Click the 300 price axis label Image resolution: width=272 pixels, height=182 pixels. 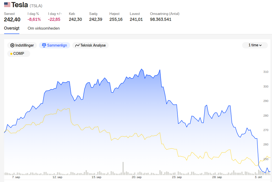(266, 86)
